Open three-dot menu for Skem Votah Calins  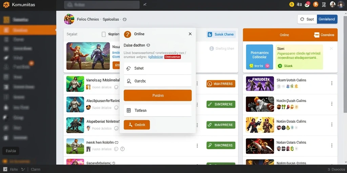[332, 83]
